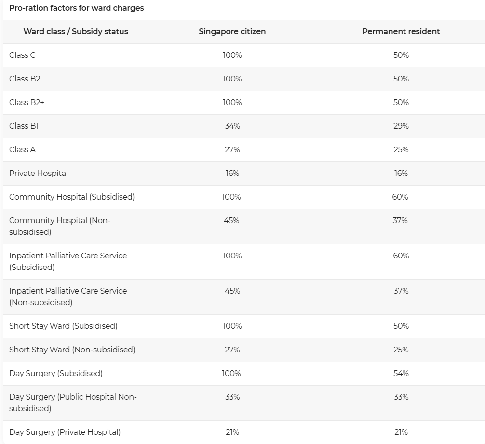Screen dimensions: 485x444
Task: Click "Short Stay Ward (Subsidised)" row label
Action: (x=63, y=326)
